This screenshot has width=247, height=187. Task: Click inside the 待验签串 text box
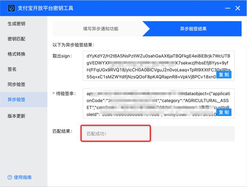(159, 103)
